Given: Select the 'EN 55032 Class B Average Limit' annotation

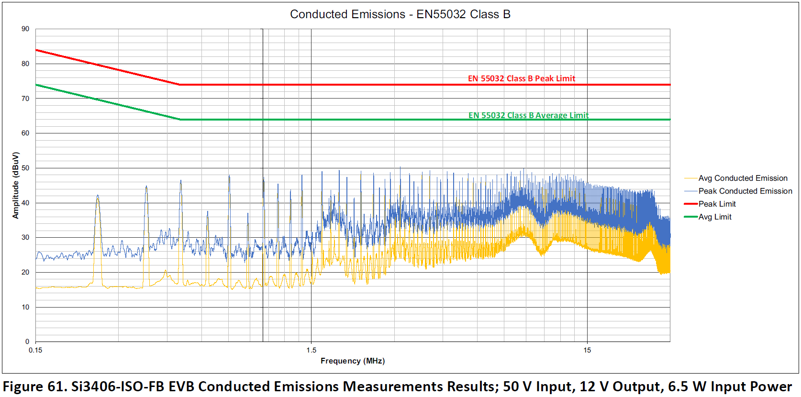Looking at the screenshot, I should (x=528, y=115).
